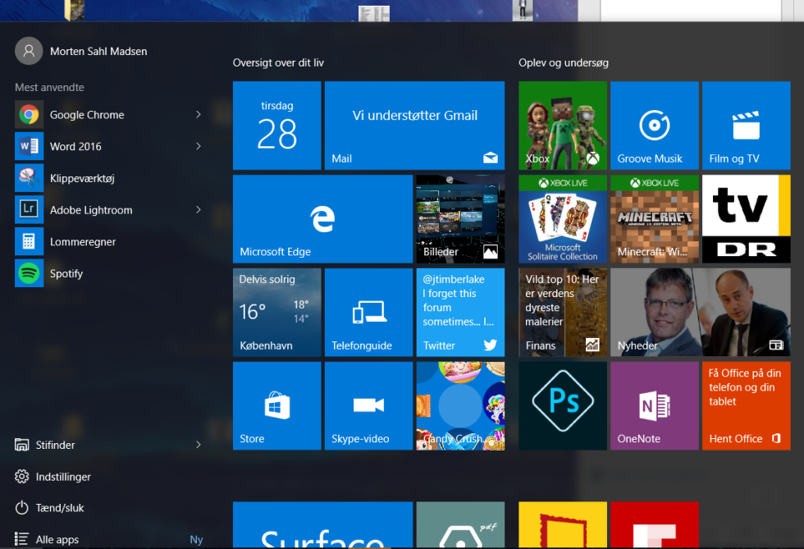Open the OneNote tile

point(654,405)
